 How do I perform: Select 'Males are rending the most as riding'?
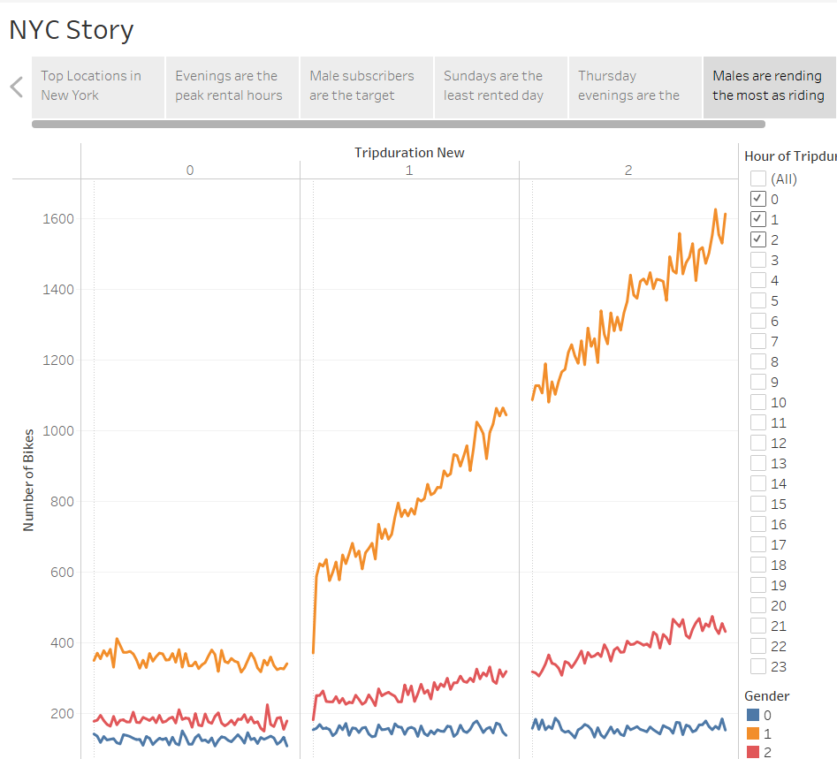pos(769,87)
